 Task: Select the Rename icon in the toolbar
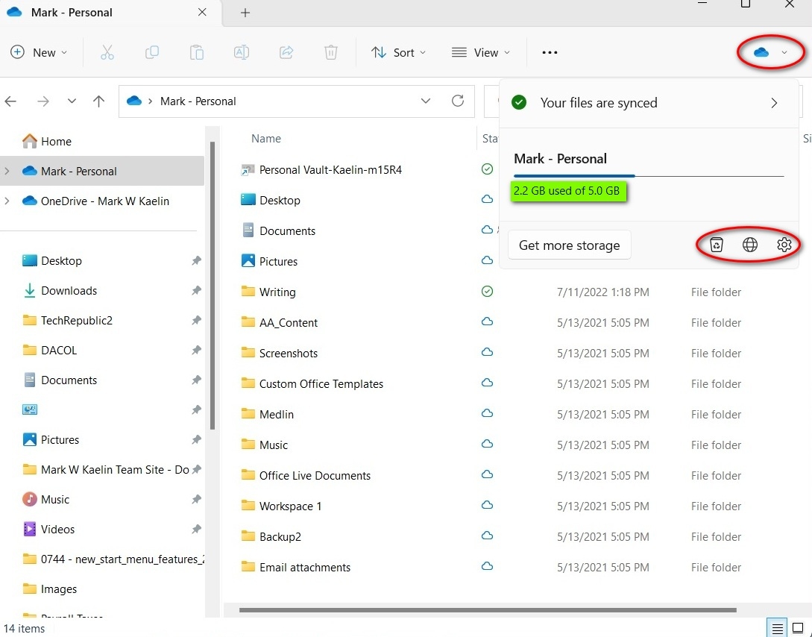(x=241, y=52)
